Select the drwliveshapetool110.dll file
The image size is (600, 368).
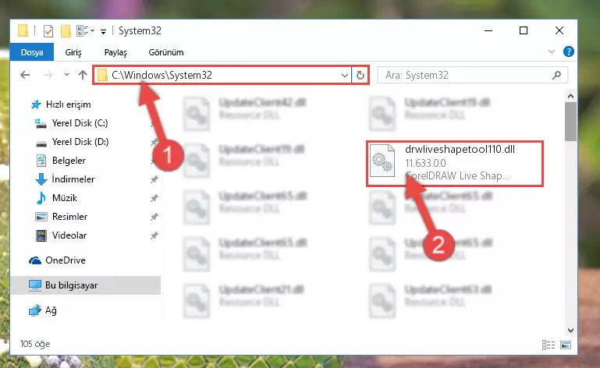point(455,164)
